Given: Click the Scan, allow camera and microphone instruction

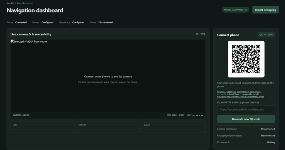Looking at the screenshot, I should point(245,84).
